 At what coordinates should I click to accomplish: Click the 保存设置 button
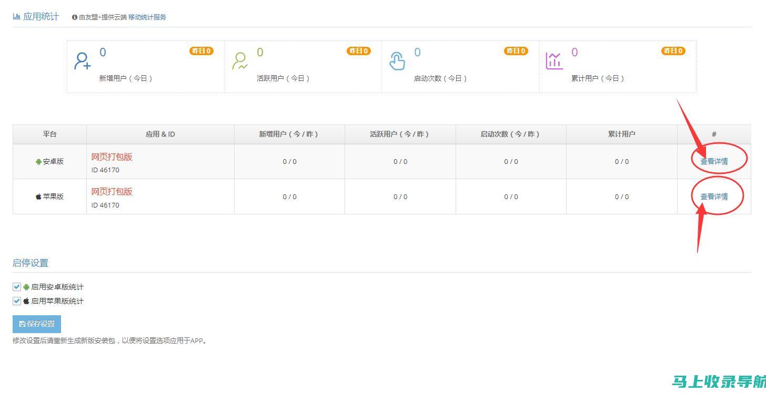pyautogui.click(x=37, y=324)
